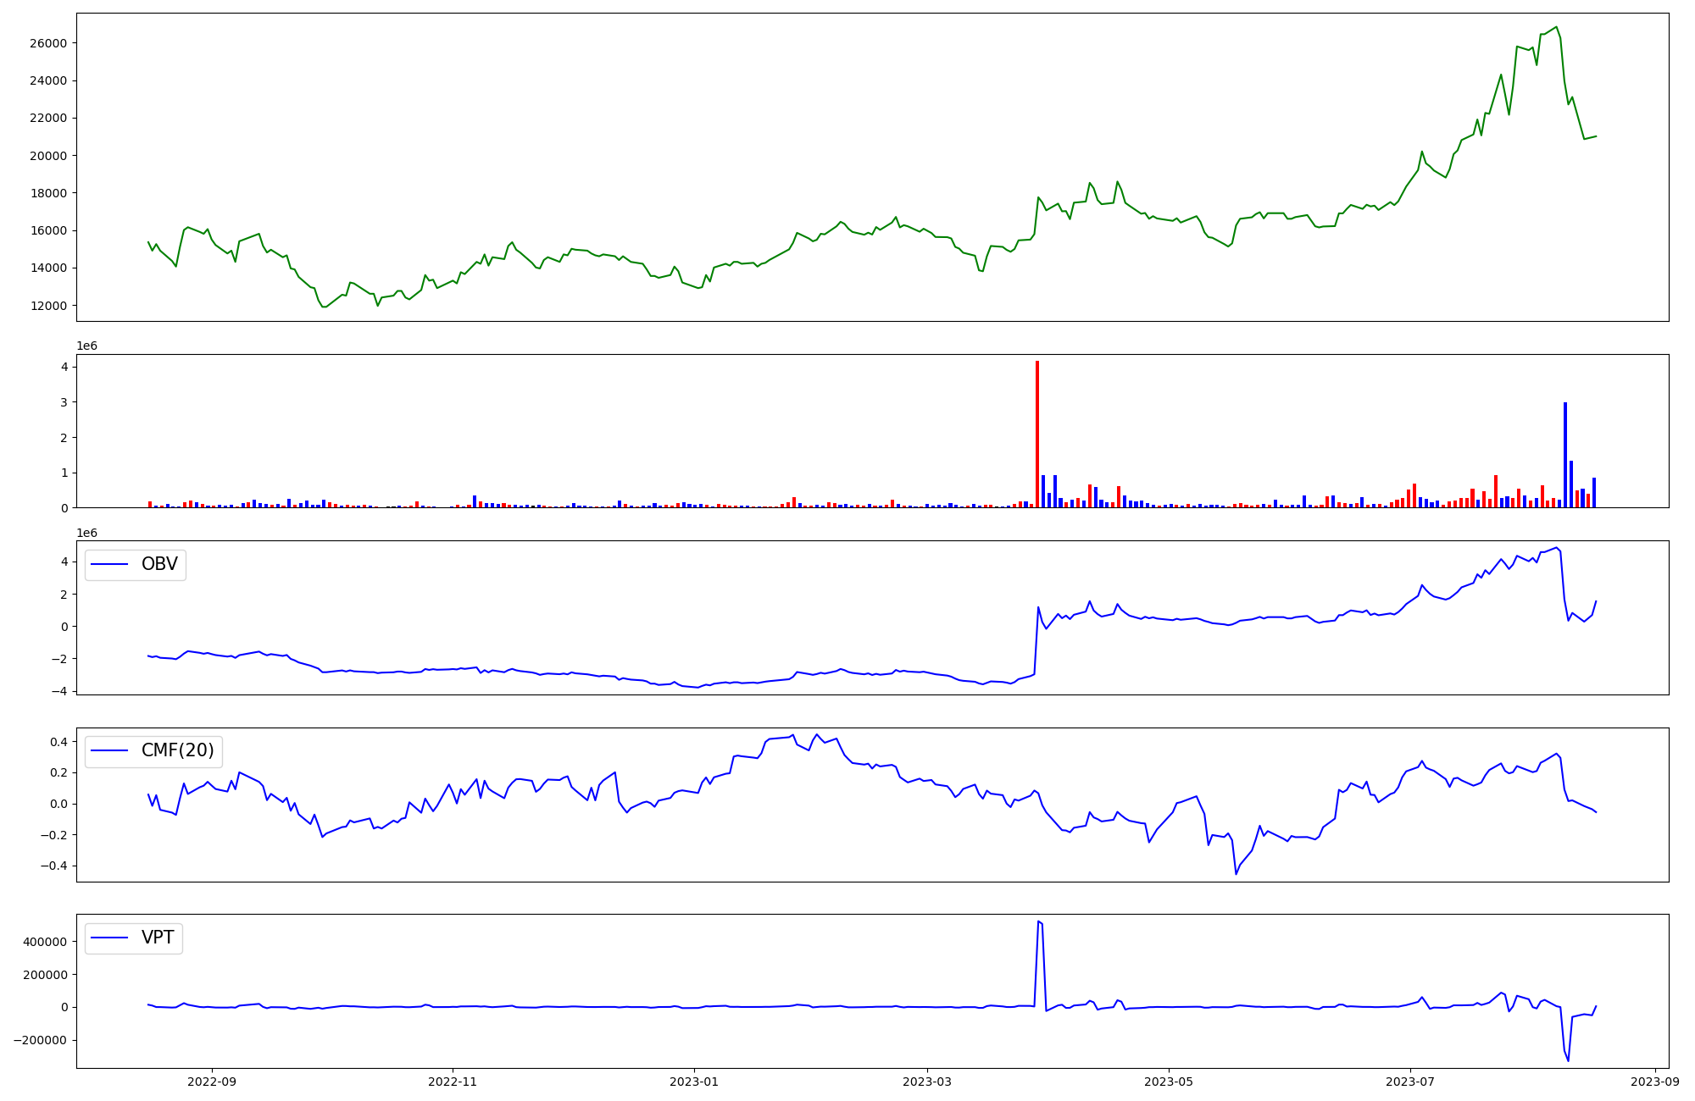Click the tallest red volume bar
This screenshot has height=1101, width=1695.
point(1036,432)
